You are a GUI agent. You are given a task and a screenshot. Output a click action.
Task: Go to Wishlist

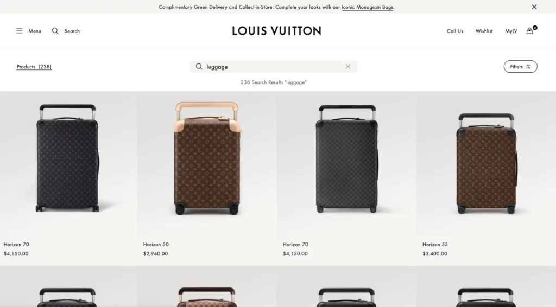[484, 31]
